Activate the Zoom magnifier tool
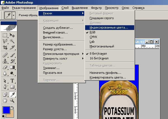Image resolution: width=168 pixels, height=119 pixels. tap(12, 100)
